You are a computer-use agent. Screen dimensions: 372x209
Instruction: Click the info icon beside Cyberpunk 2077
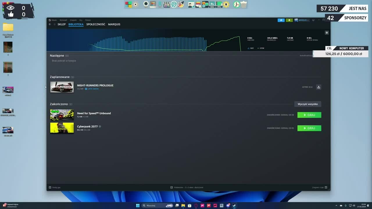100,127
